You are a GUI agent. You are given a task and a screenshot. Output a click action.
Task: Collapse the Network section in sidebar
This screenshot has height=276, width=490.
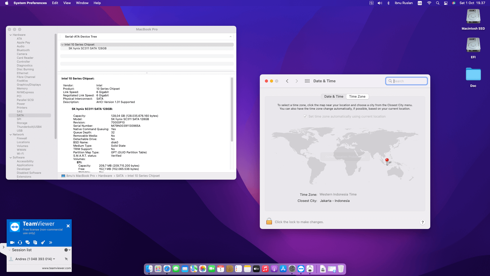pyautogui.click(x=11, y=135)
